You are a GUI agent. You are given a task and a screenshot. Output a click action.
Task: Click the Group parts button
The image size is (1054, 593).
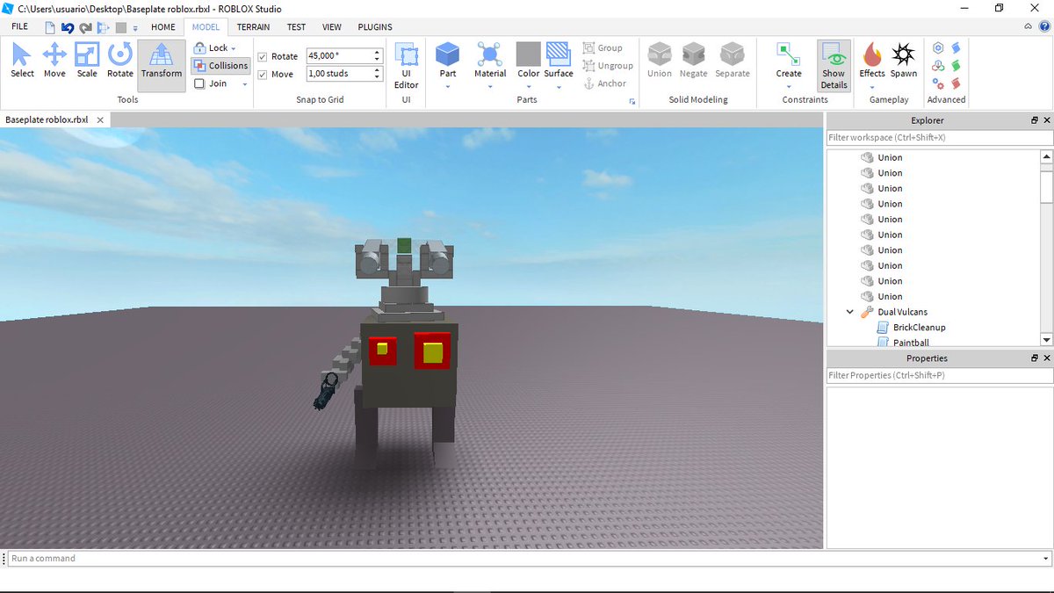[603, 48]
